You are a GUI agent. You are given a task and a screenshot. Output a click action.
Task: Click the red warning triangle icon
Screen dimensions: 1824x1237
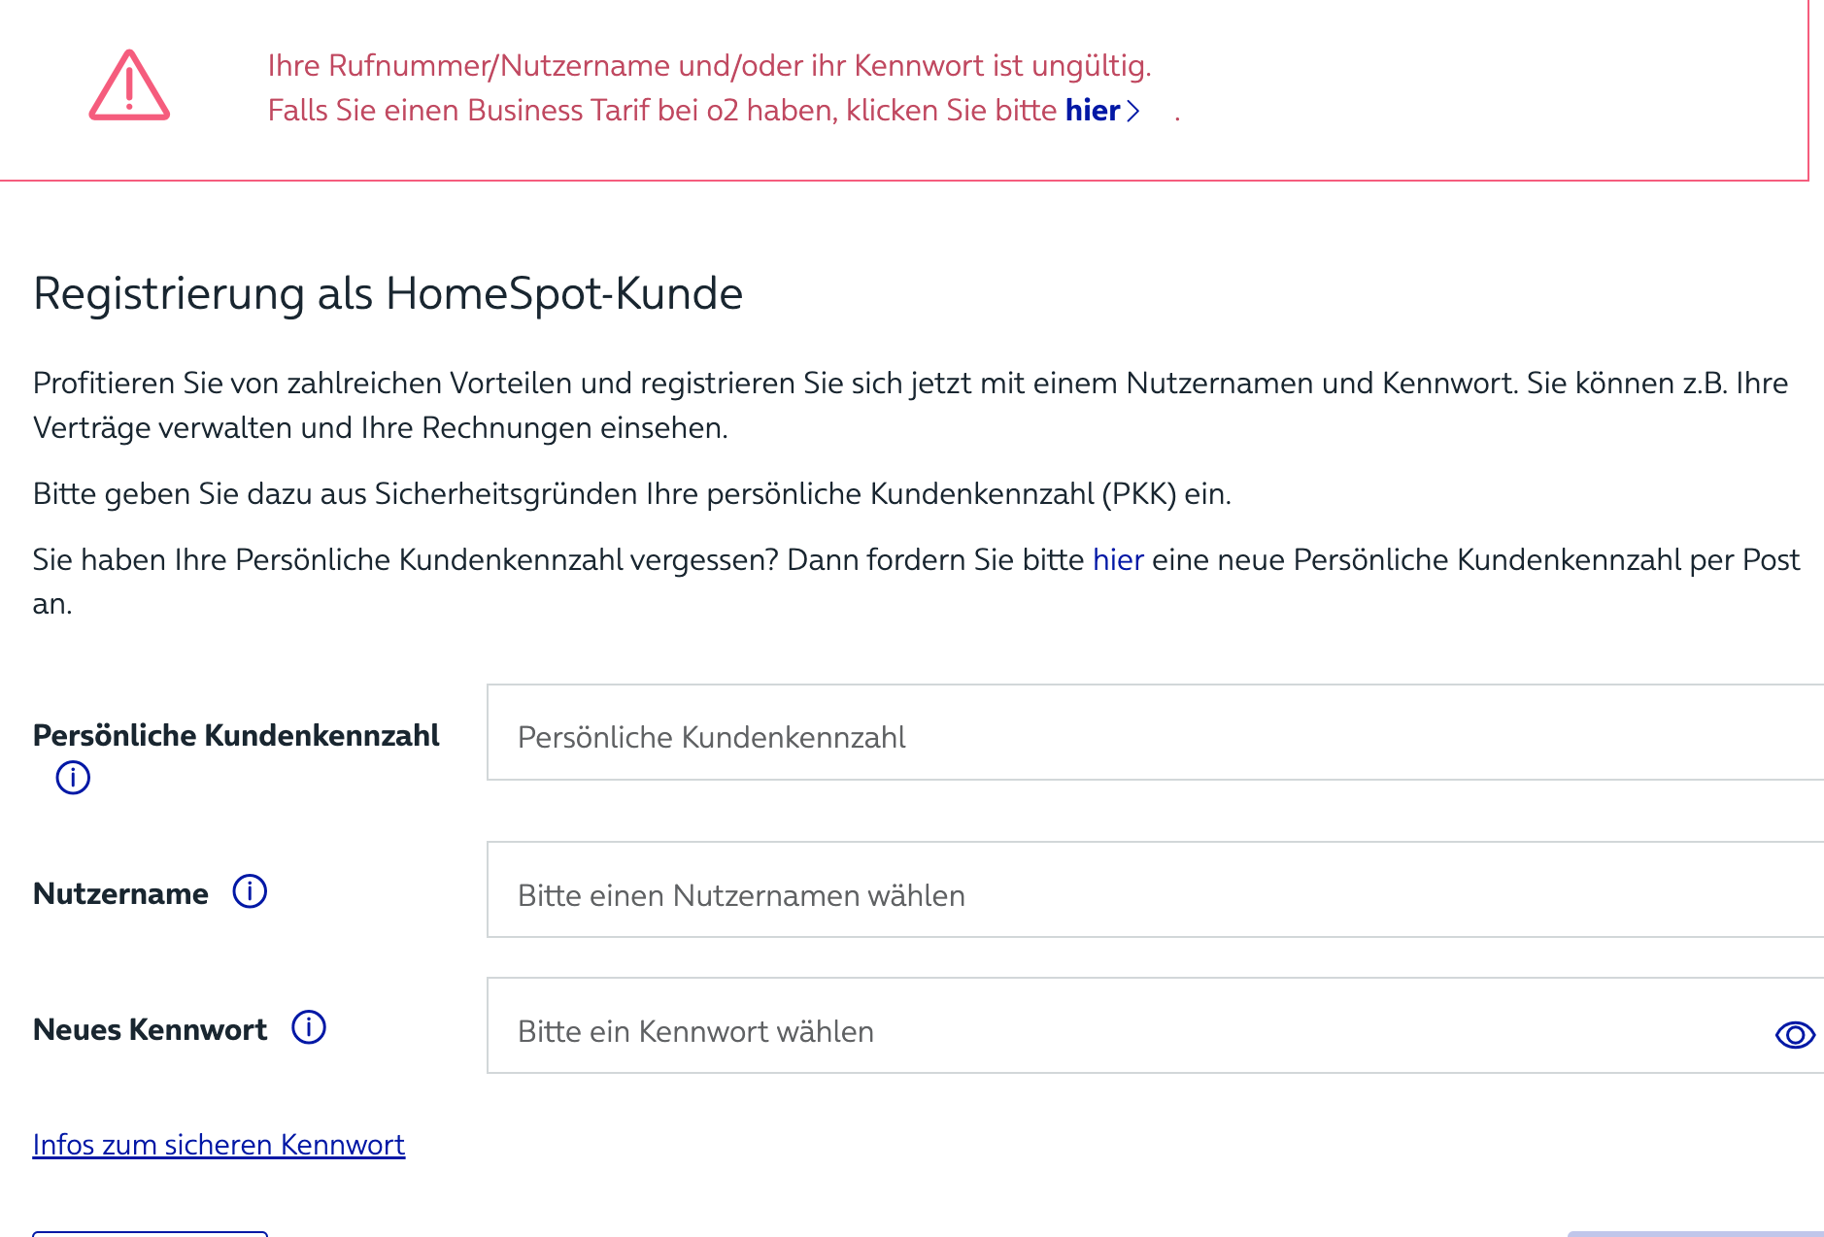[129, 85]
